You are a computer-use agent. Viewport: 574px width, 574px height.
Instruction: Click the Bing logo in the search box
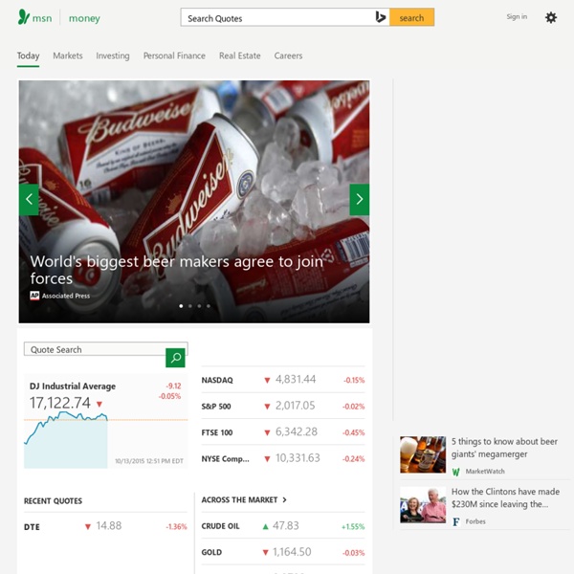click(x=381, y=17)
